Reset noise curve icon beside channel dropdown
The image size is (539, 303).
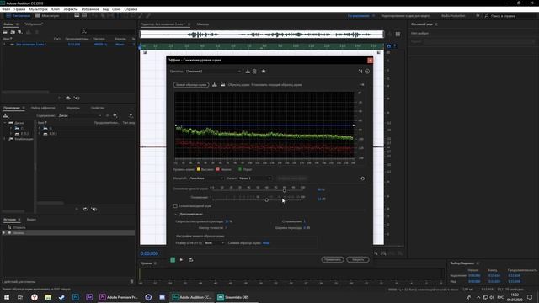(362, 178)
